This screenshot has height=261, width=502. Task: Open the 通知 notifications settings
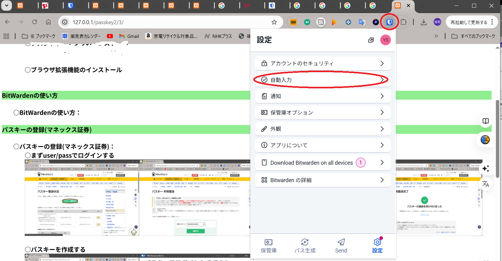click(x=323, y=96)
